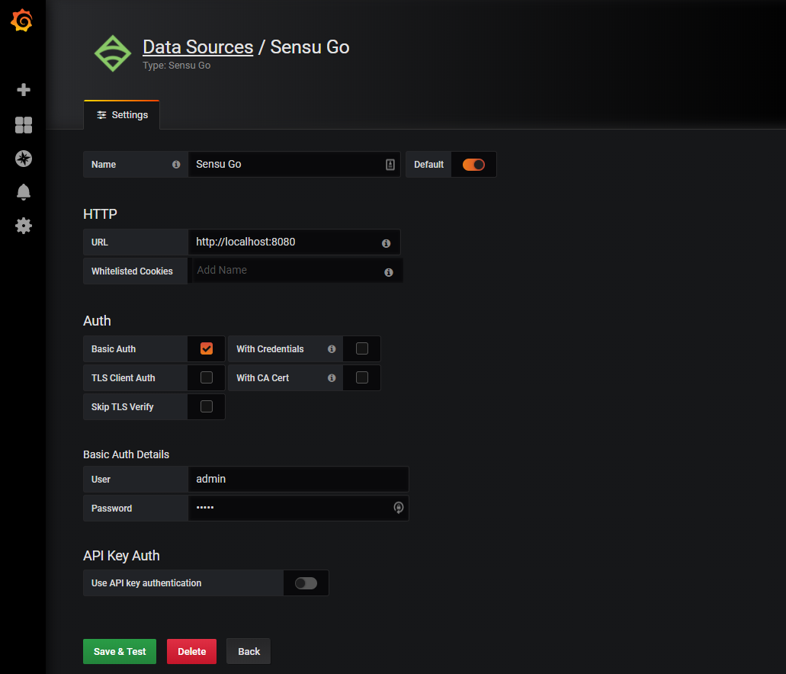This screenshot has height=674, width=786.
Task: Open the Grafana home logo
Action: coord(22,20)
